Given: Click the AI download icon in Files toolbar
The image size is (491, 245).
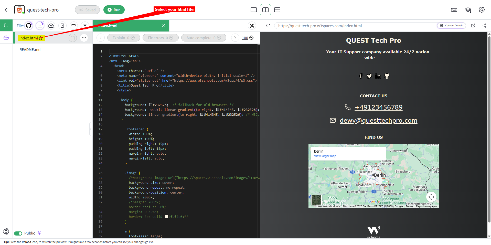Looking at the screenshot, I should 40,25.
